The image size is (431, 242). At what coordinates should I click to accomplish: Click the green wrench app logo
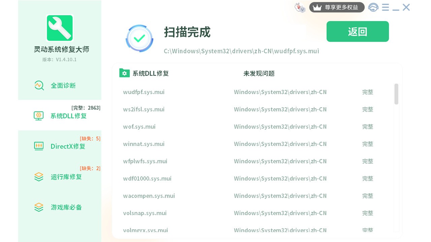[x=60, y=28]
